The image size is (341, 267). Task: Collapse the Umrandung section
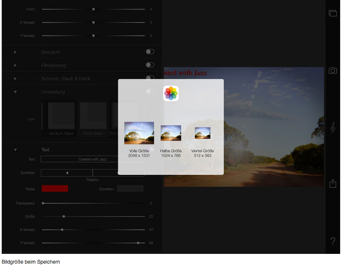15,92
